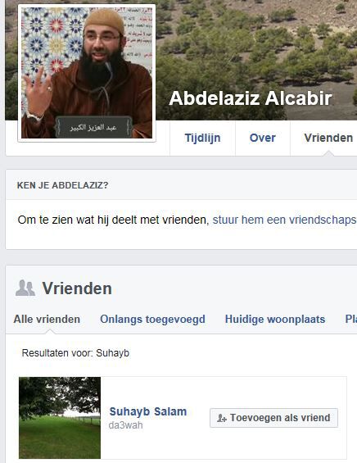357x463 pixels.
Task: Filter friends by Onlangs toegevoegd
Action: pyautogui.click(x=152, y=320)
